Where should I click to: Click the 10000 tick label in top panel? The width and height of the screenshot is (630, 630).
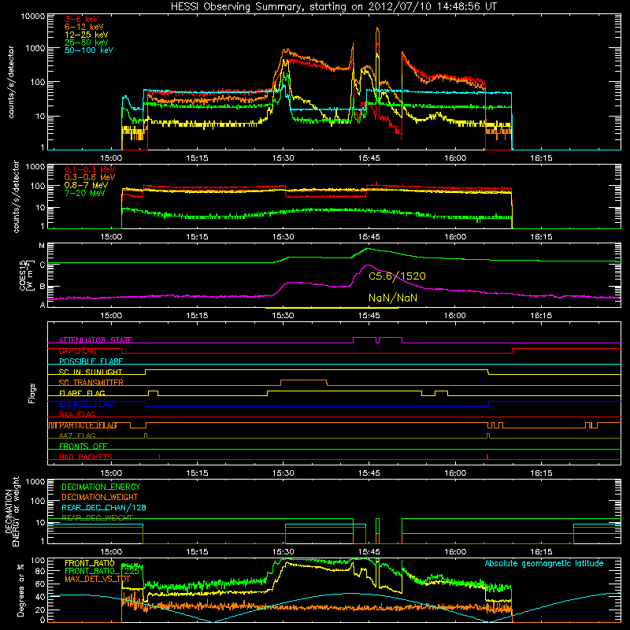click(32, 17)
